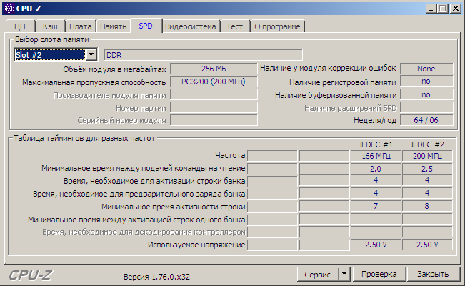Open the Плата tab
Viewport: 465px width, 286px height.
[81, 26]
